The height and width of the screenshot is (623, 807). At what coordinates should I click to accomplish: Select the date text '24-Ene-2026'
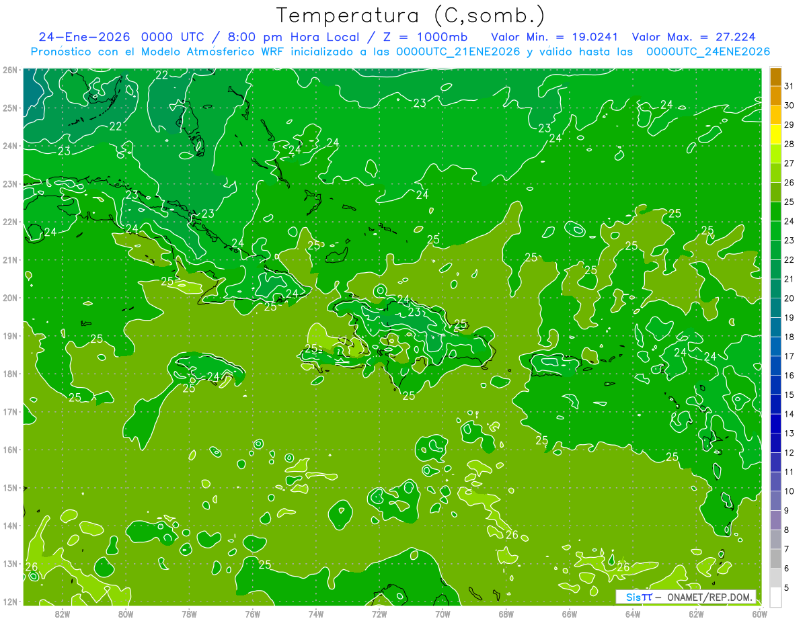tap(84, 37)
